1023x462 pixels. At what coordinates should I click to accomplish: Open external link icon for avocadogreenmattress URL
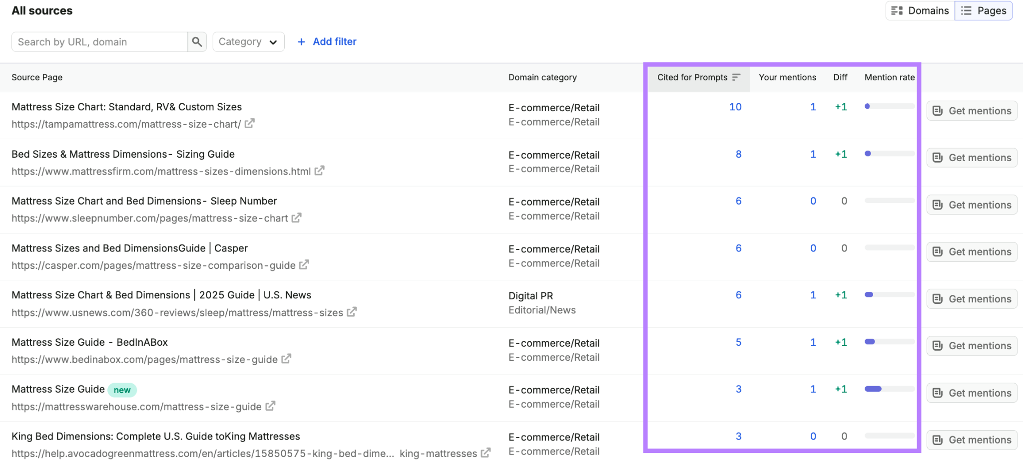[486, 453]
